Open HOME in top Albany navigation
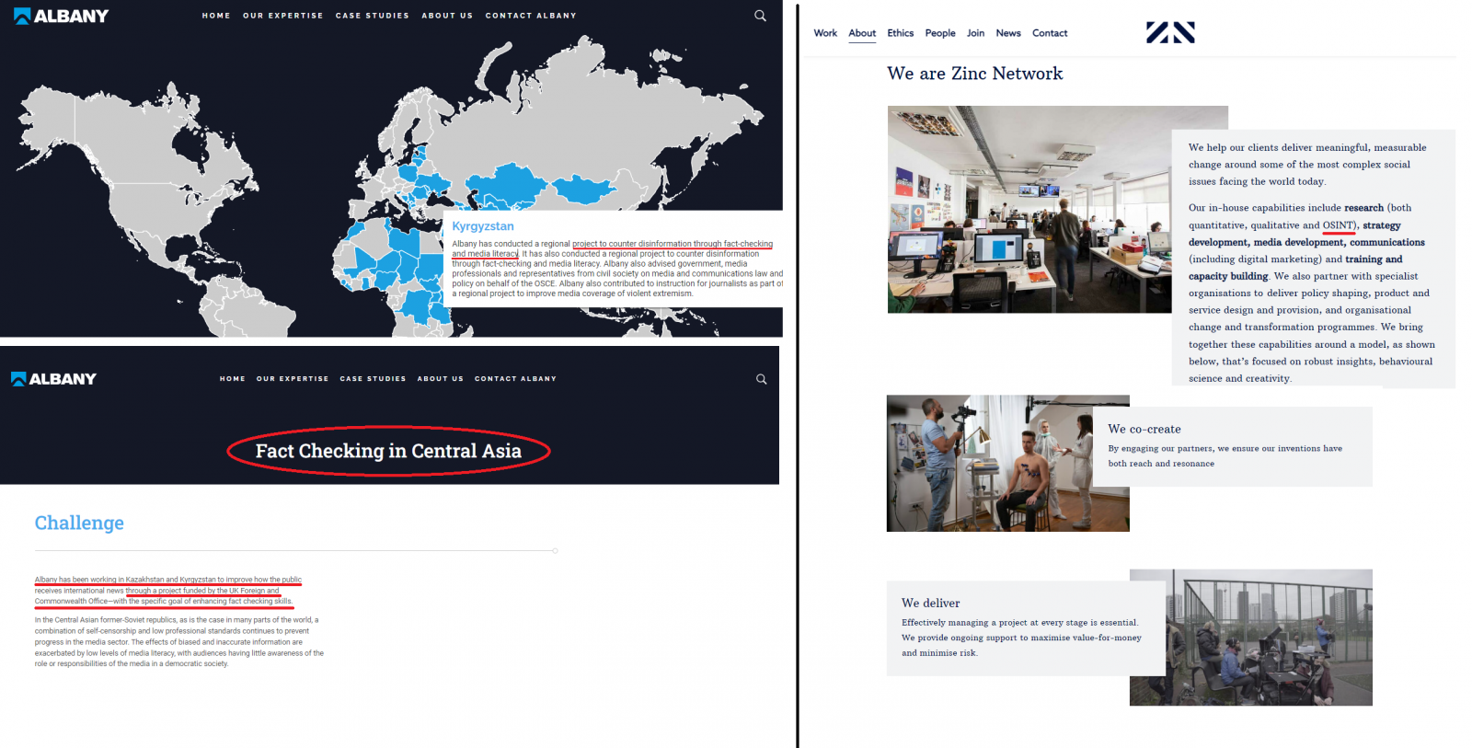 point(216,16)
